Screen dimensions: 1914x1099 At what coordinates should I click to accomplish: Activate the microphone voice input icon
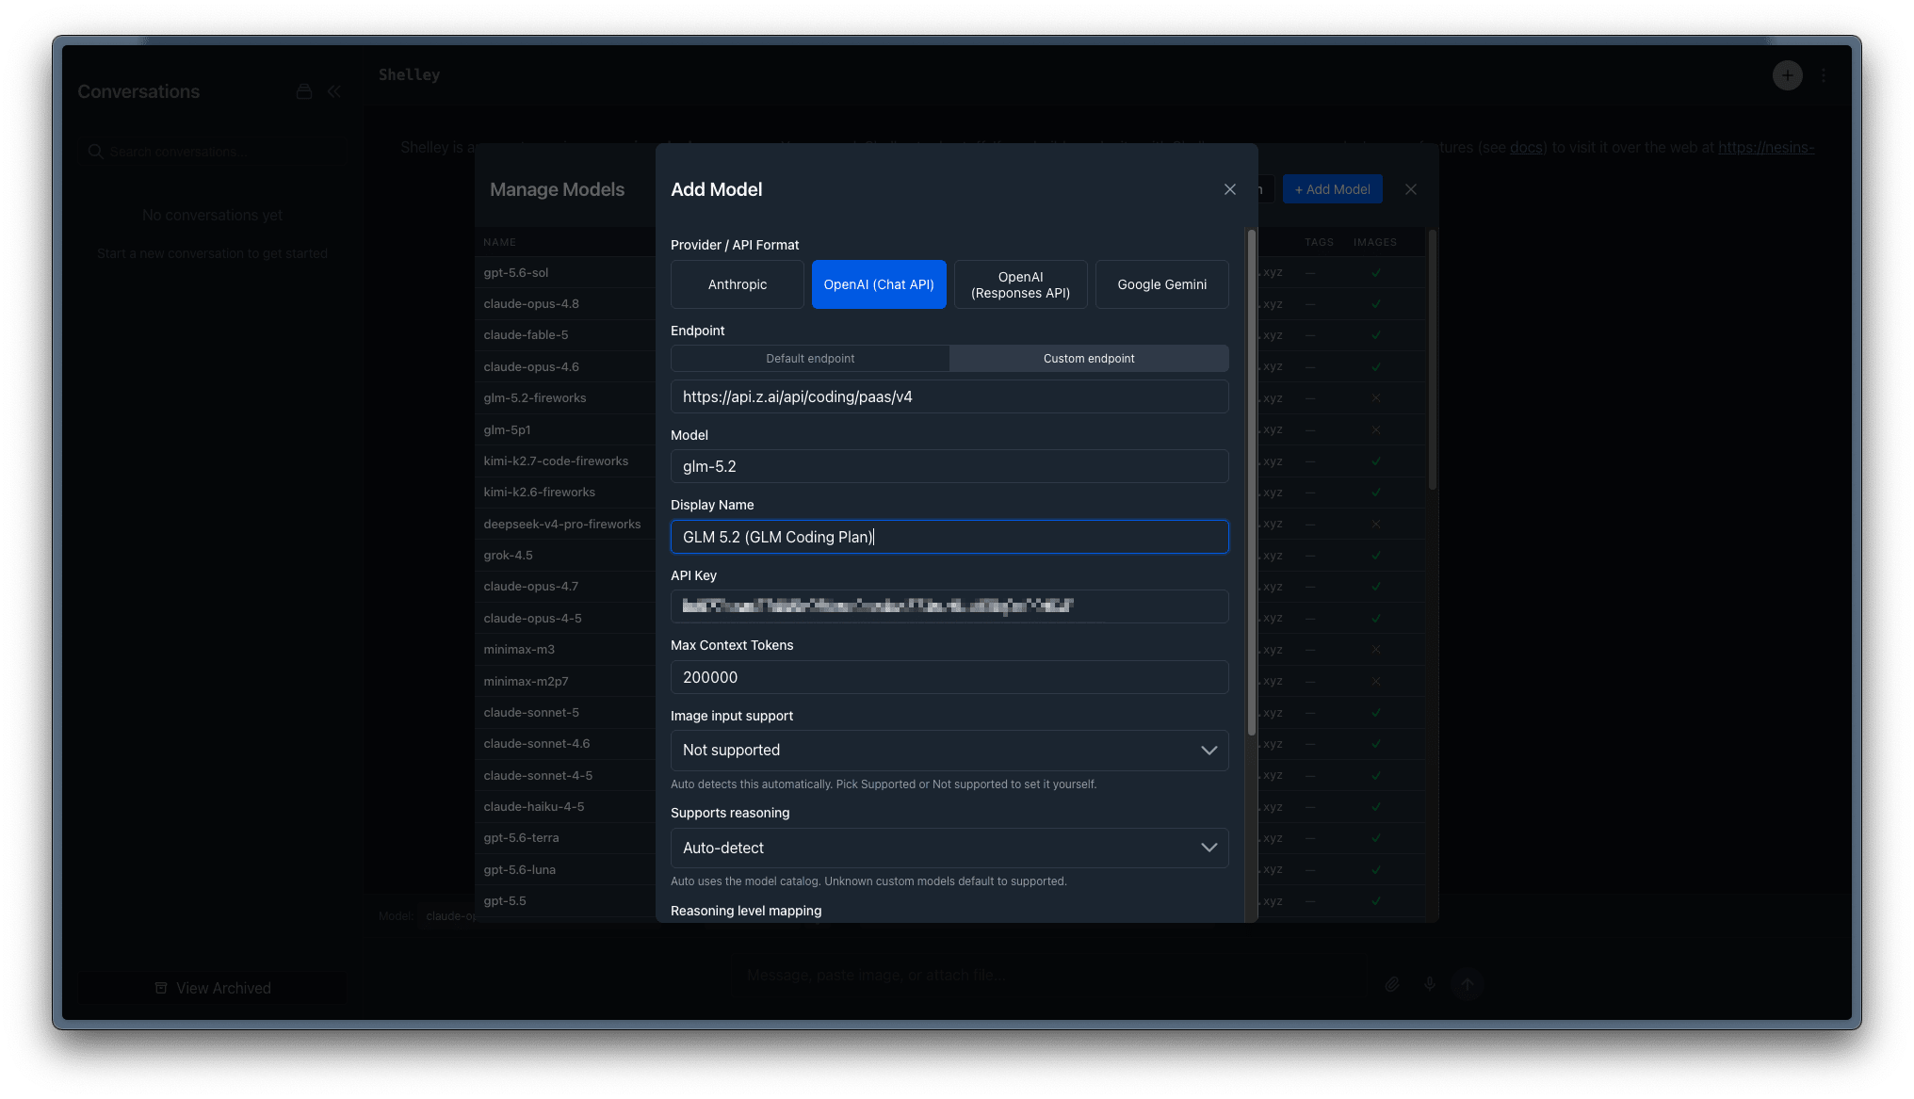[x=1429, y=984]
